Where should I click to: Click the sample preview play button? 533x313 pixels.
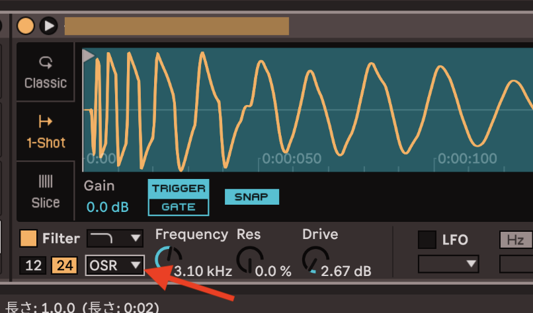49,26
